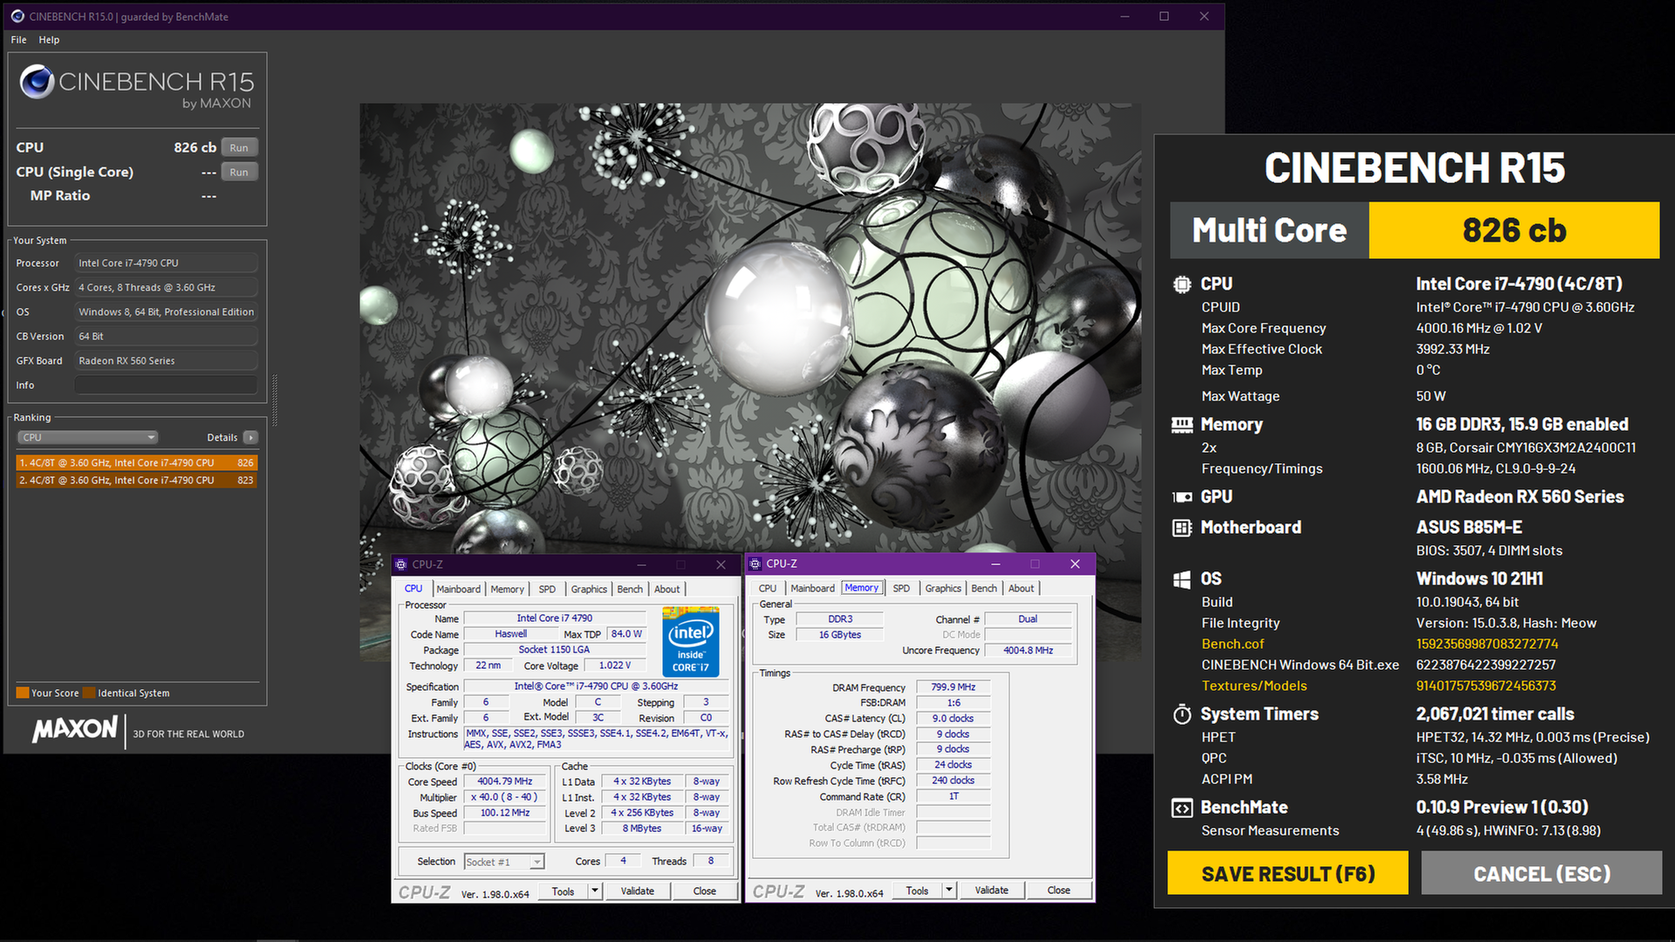Image resolution: width=1675 pixels, height=942 pixels.
Task: Select second ranking entry scoring 823
Action: (136, 481)
